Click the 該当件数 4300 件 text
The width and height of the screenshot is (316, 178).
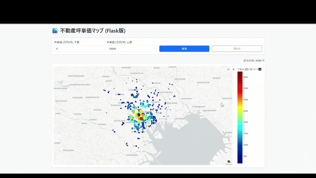coord(254,61)
